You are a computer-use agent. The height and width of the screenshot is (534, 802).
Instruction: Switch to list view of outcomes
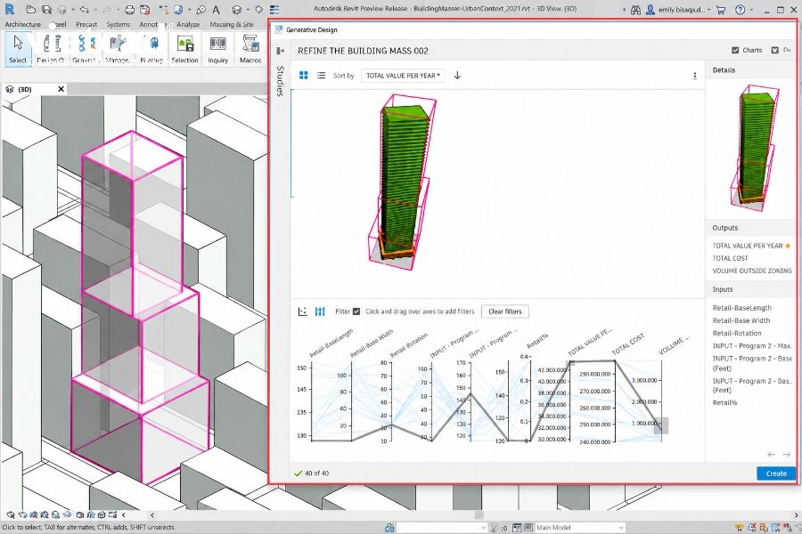[321, 75]
